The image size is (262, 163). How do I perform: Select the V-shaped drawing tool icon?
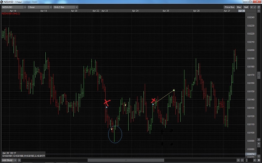(x=252, y=7)
